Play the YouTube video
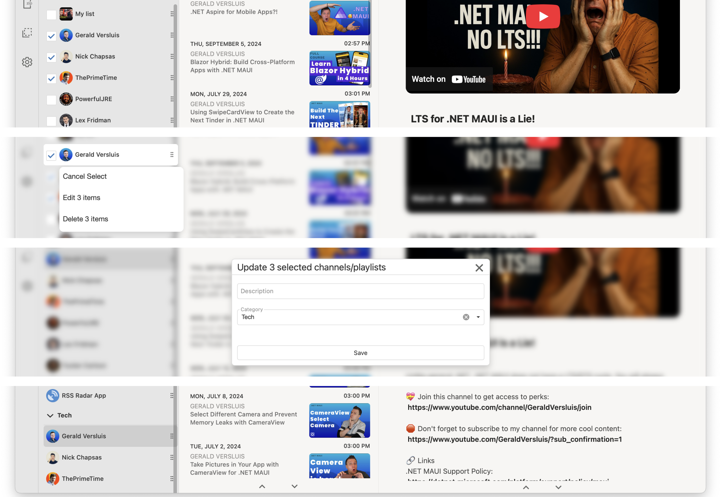 tap(543, 16)
